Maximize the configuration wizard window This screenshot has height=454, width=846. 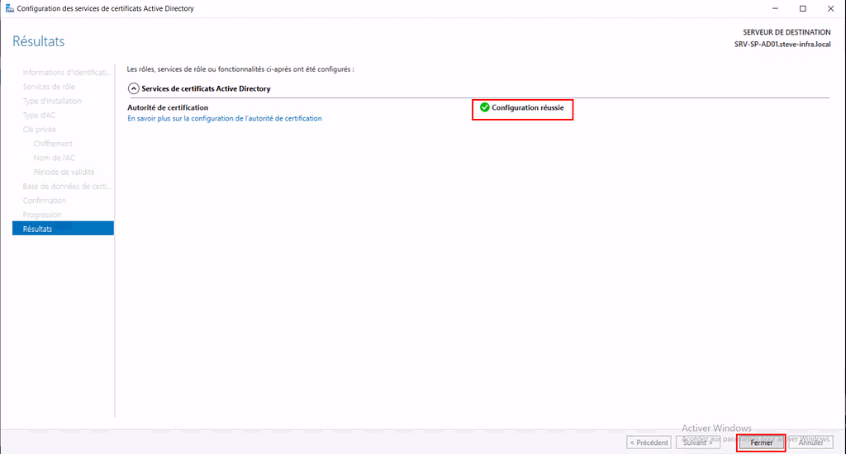click(x=802, y=8)
